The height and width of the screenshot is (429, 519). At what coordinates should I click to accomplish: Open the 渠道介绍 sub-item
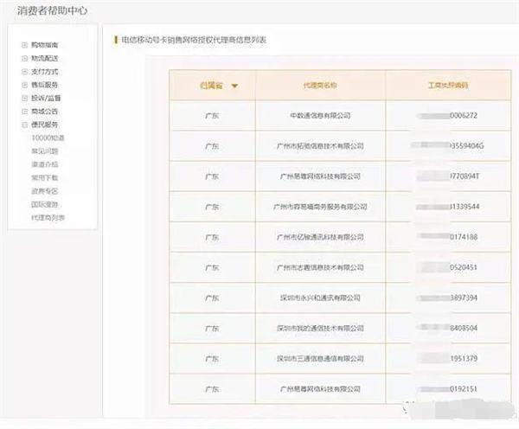coord(45,164)
